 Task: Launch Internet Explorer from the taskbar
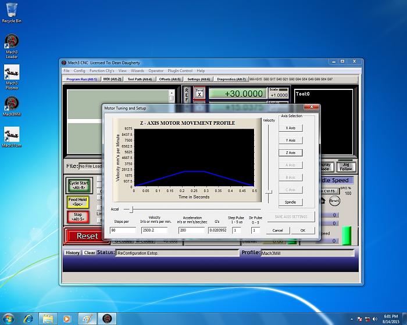pyautogui.click(x=28, y=319)
